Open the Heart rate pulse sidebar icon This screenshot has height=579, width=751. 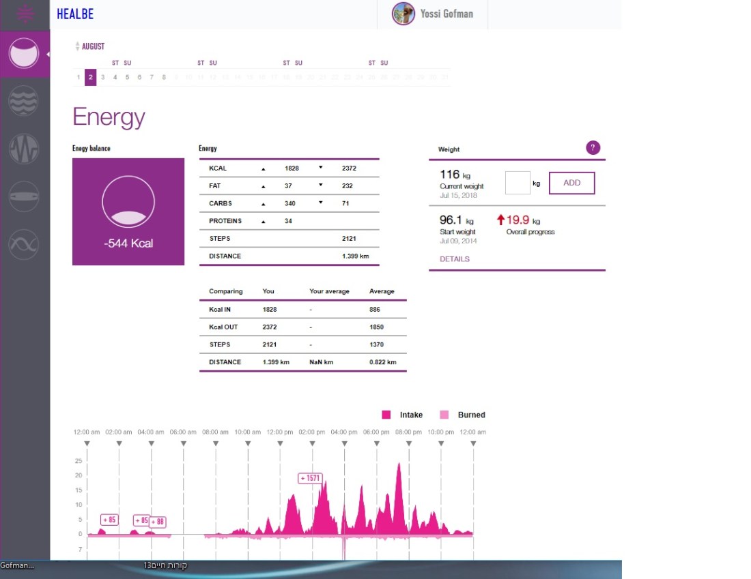[25, 148]
